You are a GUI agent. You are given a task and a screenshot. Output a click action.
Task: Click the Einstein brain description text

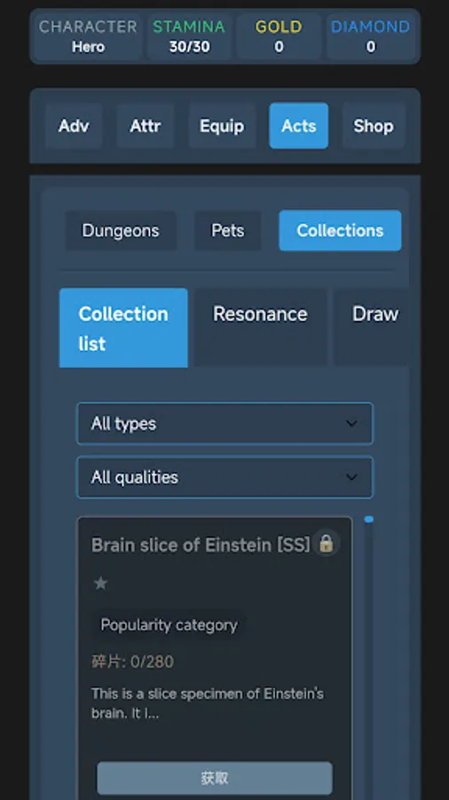point(208,704)
